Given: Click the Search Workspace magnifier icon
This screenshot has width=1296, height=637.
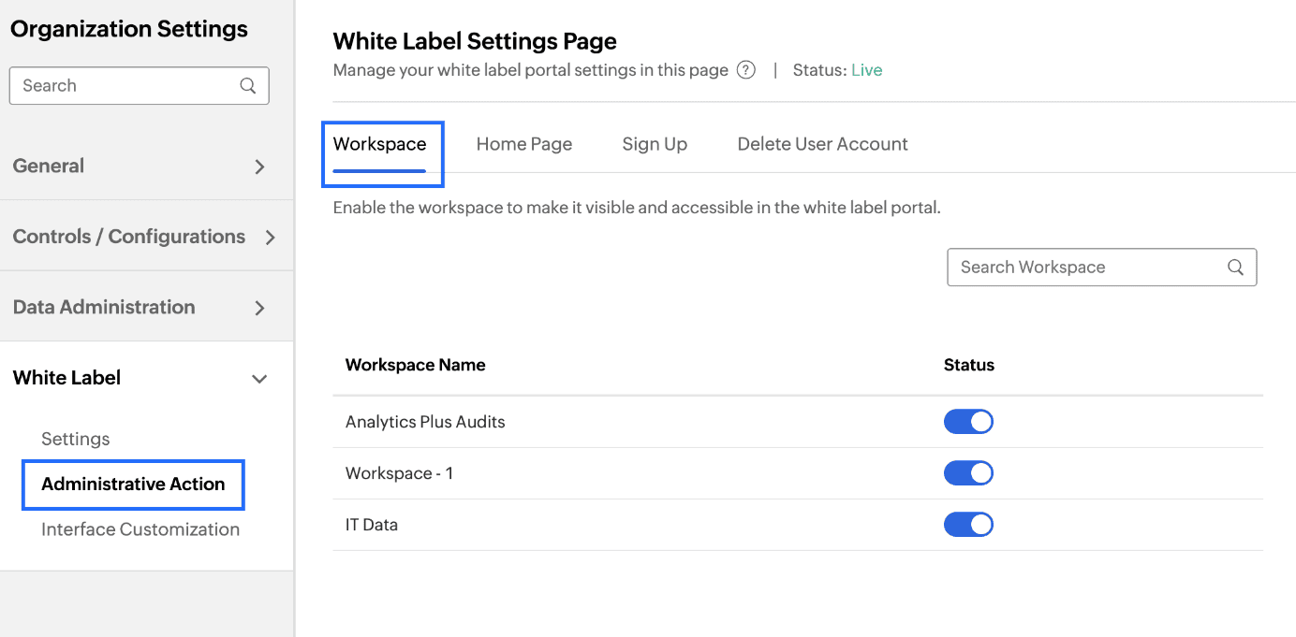Looking at the screenshot, I should click(x=1235, y=268).
